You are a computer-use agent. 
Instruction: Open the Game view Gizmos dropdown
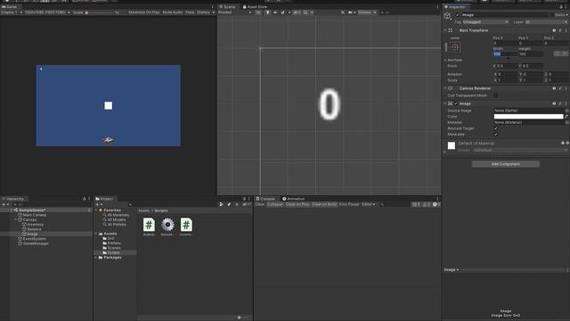(x=206, y=12)
